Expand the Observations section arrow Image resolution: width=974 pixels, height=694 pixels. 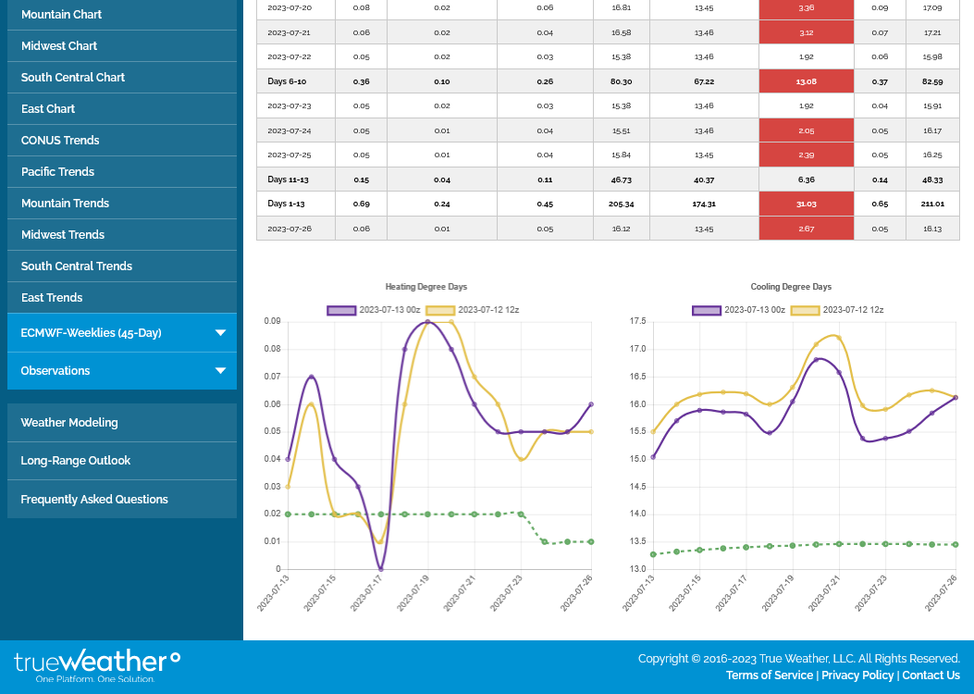(x=220, y=371)
